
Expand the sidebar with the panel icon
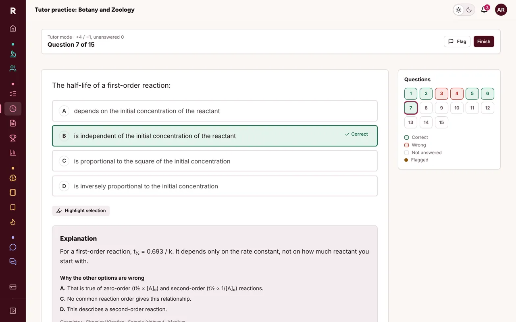[13, 311]
